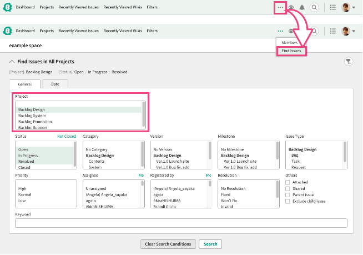Select Open in the Status list
The image size is (363, 255).
[x=44, y=149]
